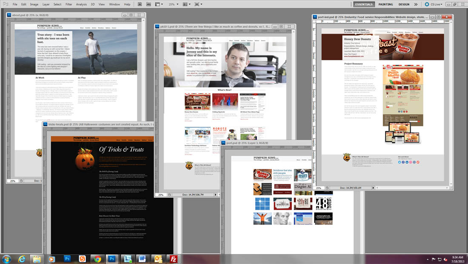
Task: Click the active Photoshop taskbar button
Action: 112,259
